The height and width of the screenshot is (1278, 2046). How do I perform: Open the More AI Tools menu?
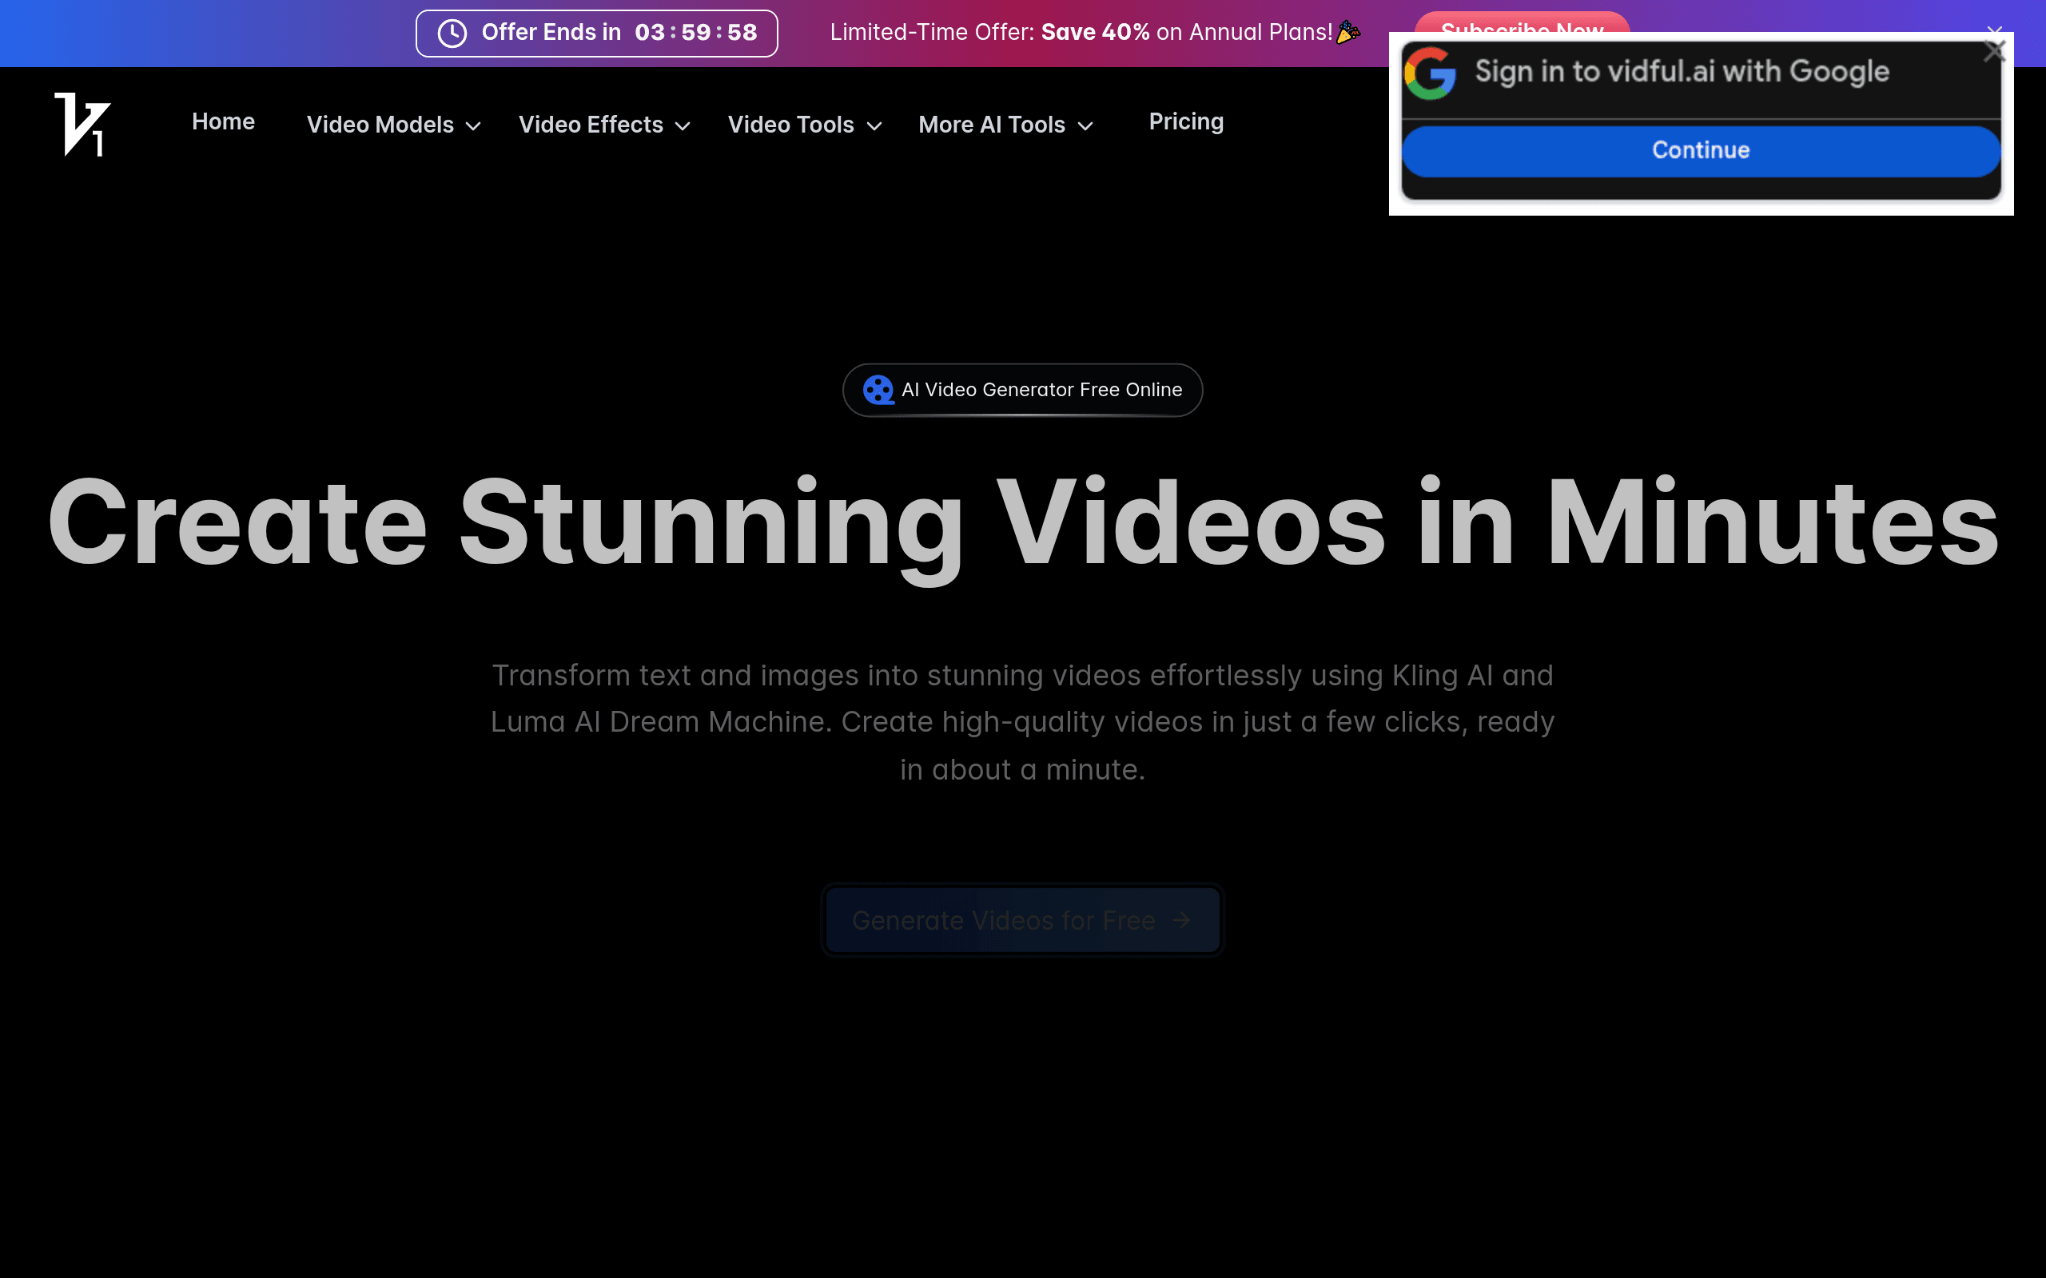(x=1006, y=125)
